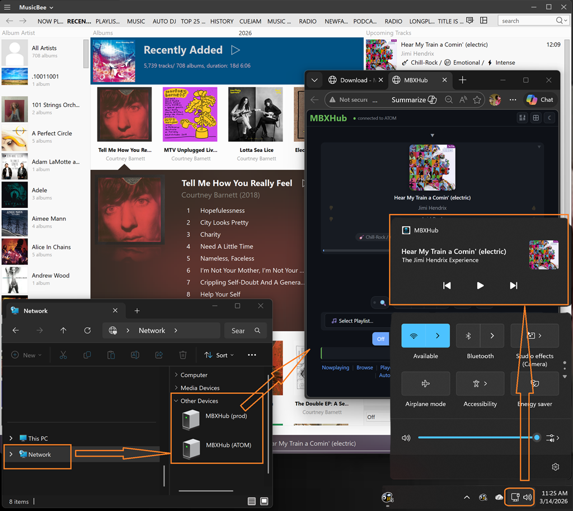The image size is (573, 511).
Task: Click the Summarize button in browser
Action: pyautogui.click(x=414, y=100)
